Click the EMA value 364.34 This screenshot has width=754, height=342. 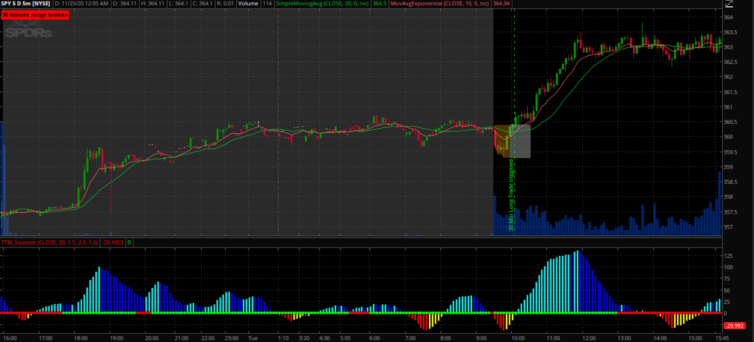coord(501,3)
